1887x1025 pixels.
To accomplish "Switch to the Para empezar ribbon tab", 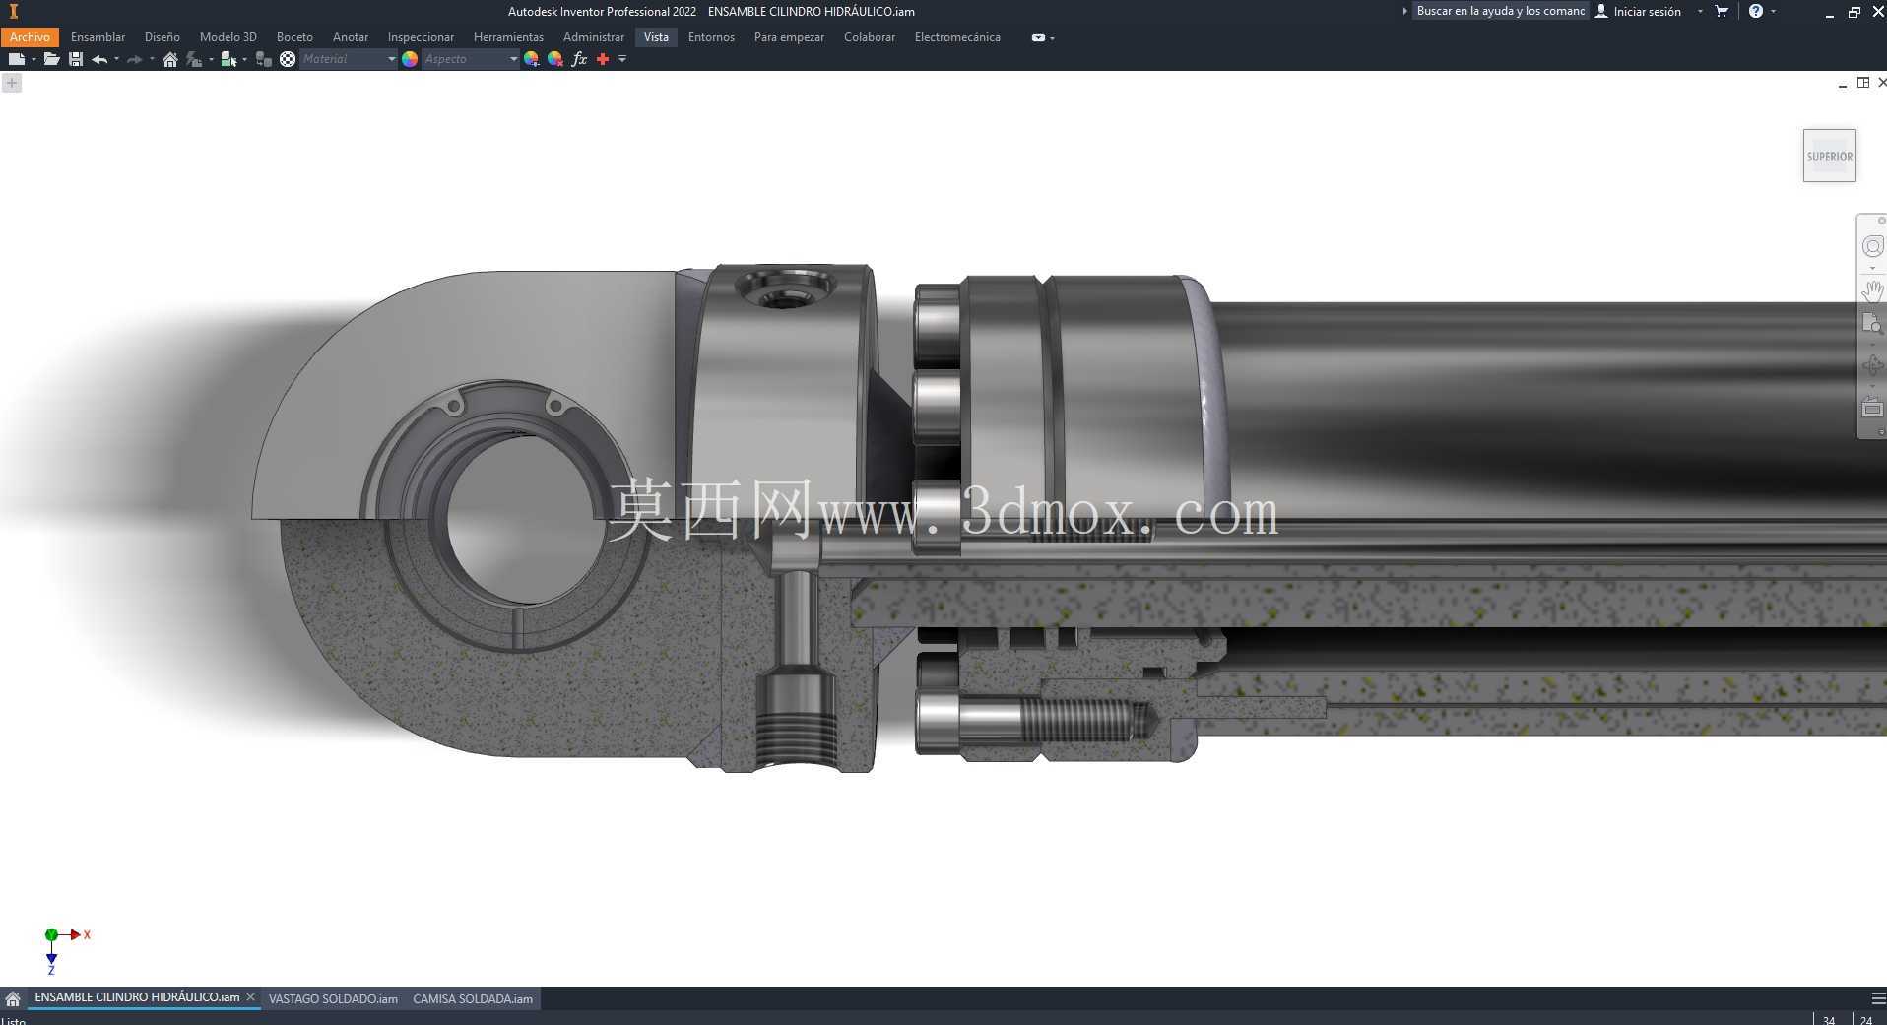I will coord(789,37).
